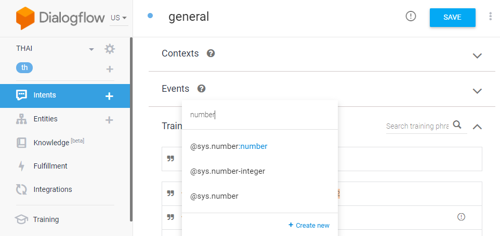This screenshot has width=500, height=236.
Task: Click the agent settings gear icon
Action: (109, 49)
